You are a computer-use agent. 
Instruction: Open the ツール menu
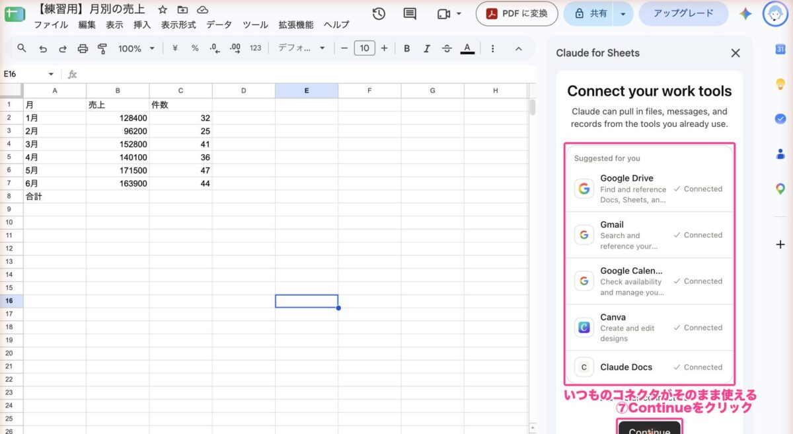[x=255, y=24]
